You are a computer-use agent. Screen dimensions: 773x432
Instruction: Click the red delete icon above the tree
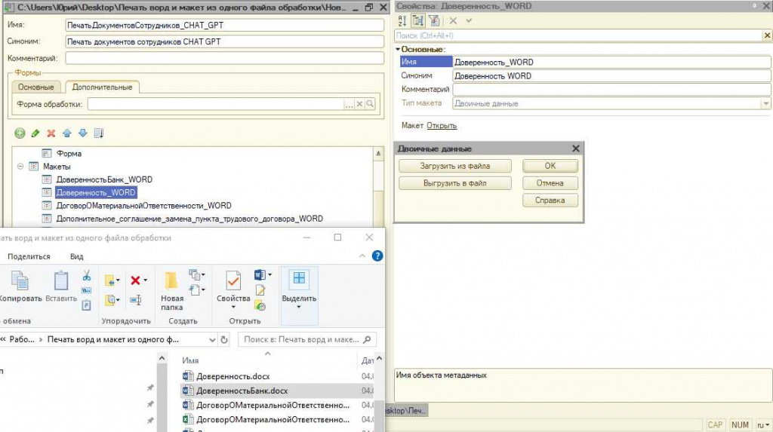(x=51, y=133)
